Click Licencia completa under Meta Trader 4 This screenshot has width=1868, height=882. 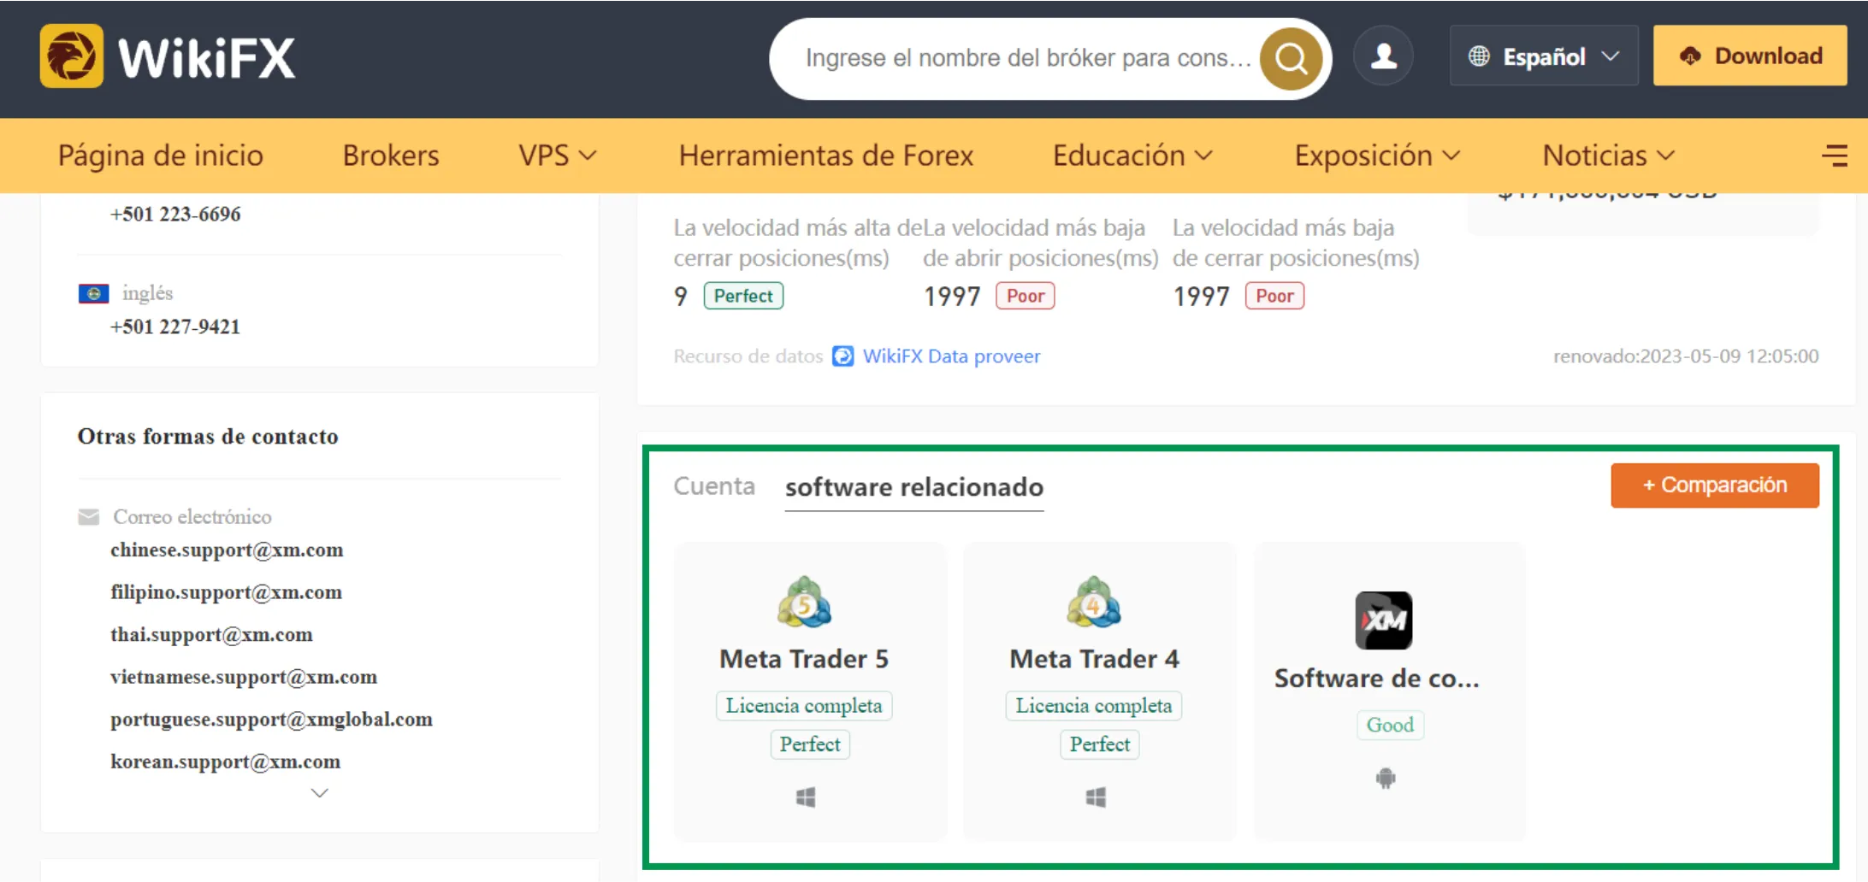tap(1094, 706)
